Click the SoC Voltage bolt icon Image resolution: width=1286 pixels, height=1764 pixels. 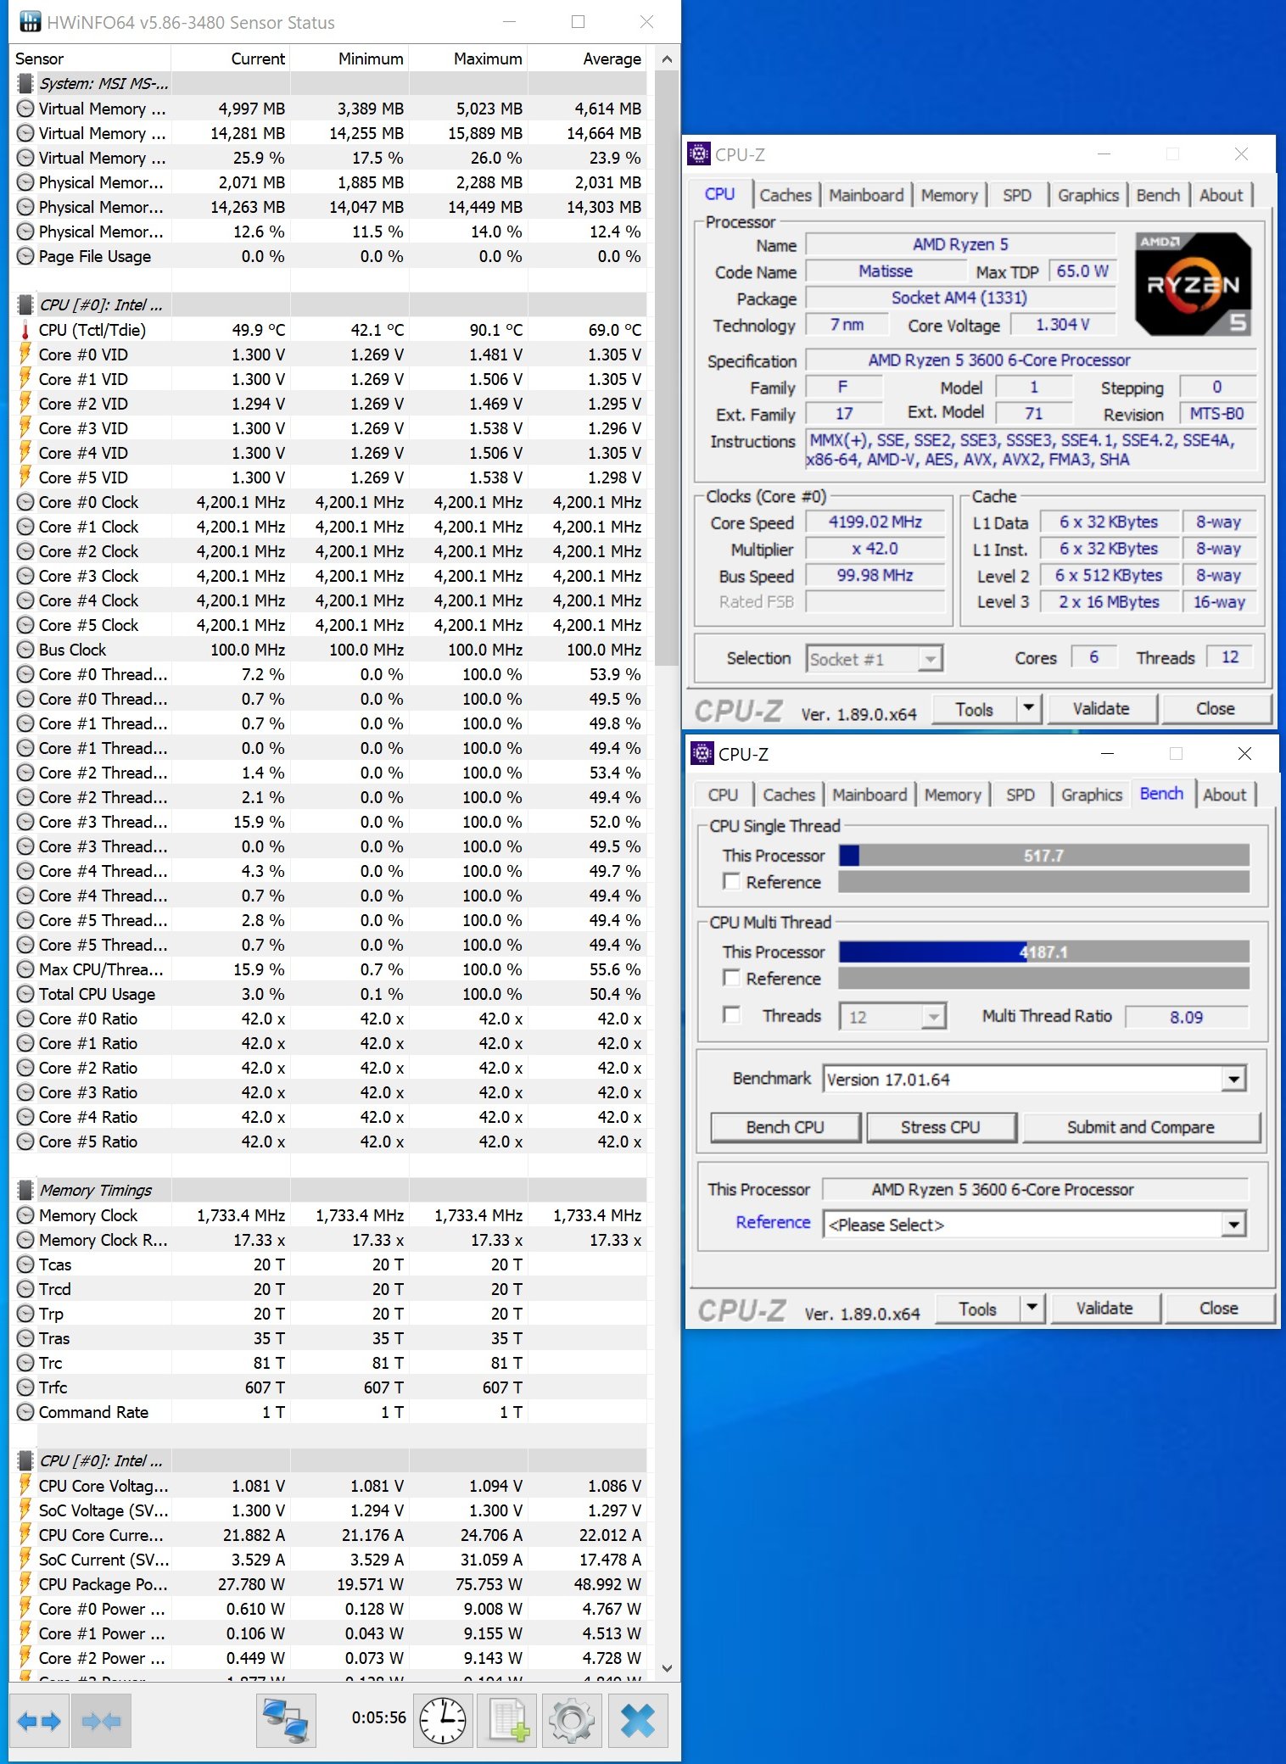[x=25, y=1510]
